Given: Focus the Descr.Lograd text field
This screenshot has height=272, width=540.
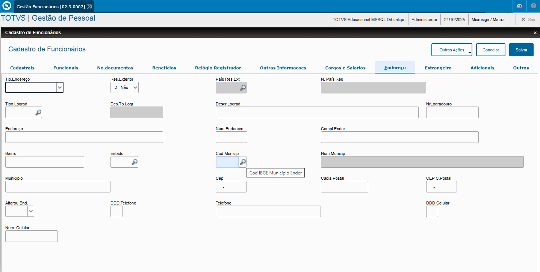Looking at the screenshot, I should (x=317, y=112).
